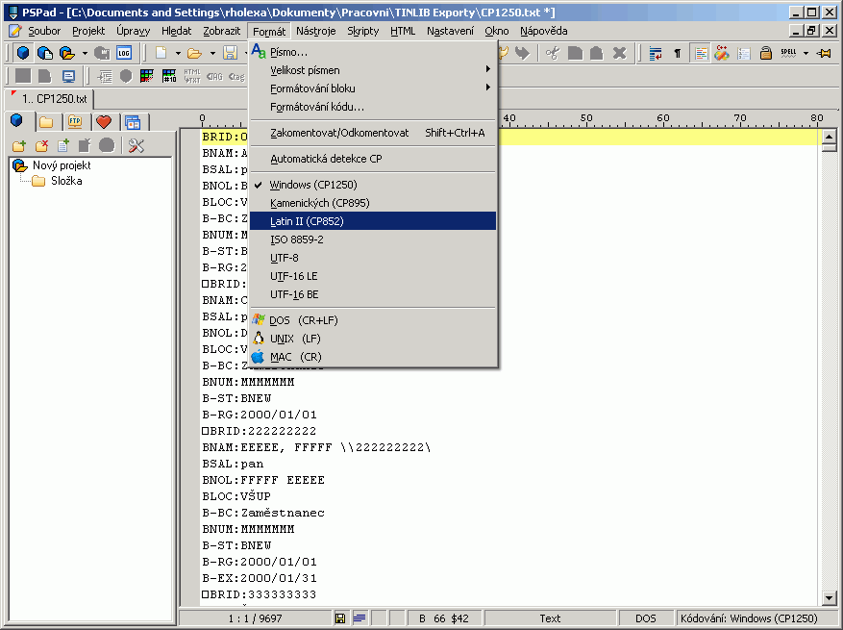Toggle the show special characters pilcrow icon

pyautogui.click(x=677, y=53)
